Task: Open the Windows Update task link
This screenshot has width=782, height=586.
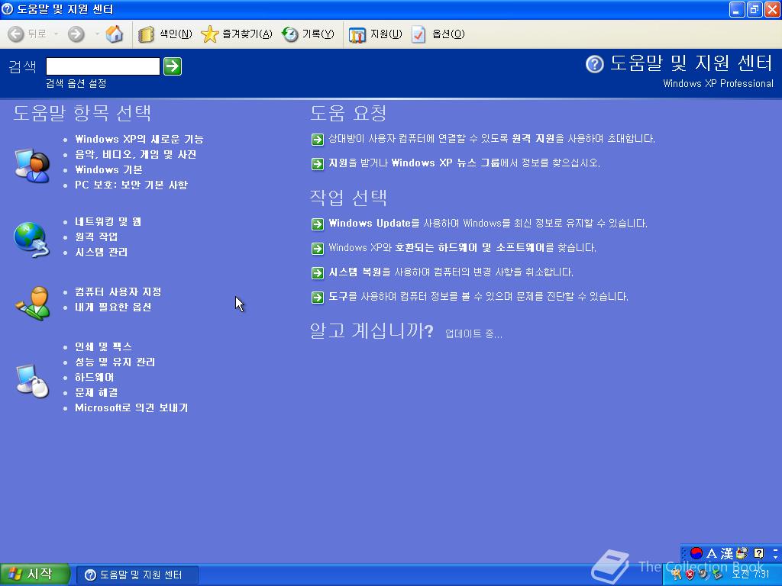Action: pyautogui.click(x=488, y=224)
